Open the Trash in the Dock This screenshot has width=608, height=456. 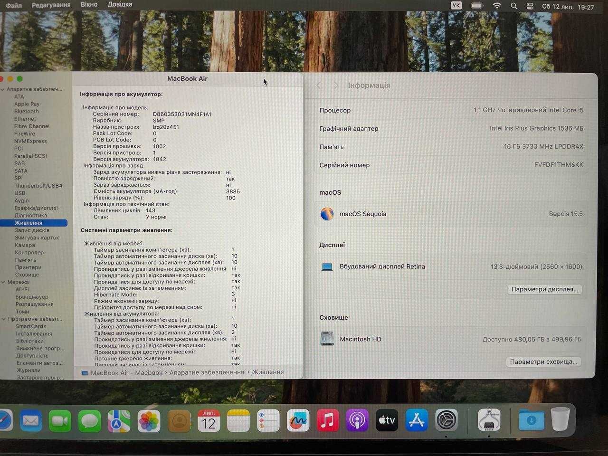coord(560,419)
